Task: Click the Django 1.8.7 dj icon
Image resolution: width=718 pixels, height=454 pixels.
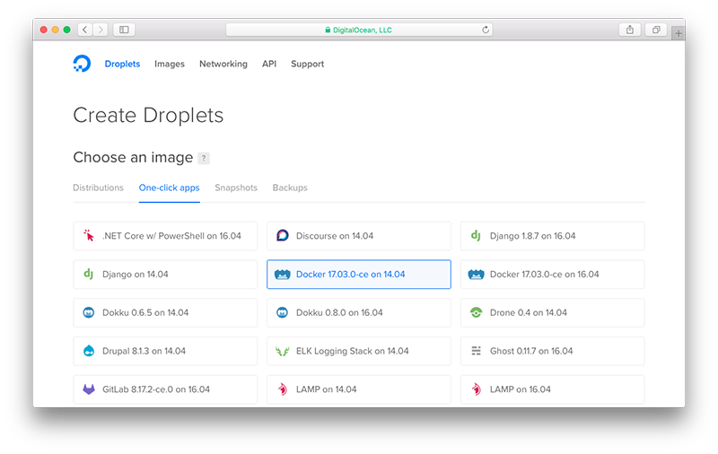Action: point(476,236)
